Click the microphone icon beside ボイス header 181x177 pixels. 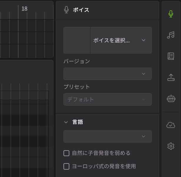point(66,10)
